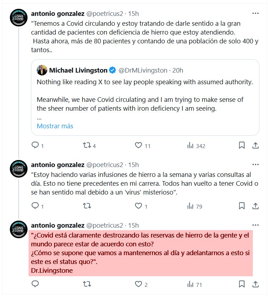Reply to the first tweet about iron deficiency
The height and width of the screenshot is (296, 268).
pyautogui.click(x=35, y=146)
